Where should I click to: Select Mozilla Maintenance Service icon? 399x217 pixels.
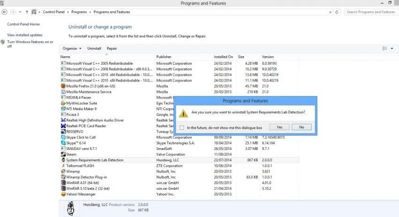63,92
